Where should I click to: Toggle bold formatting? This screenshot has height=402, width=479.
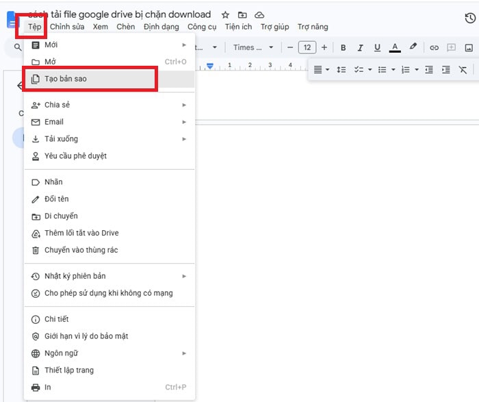point(343,47)
